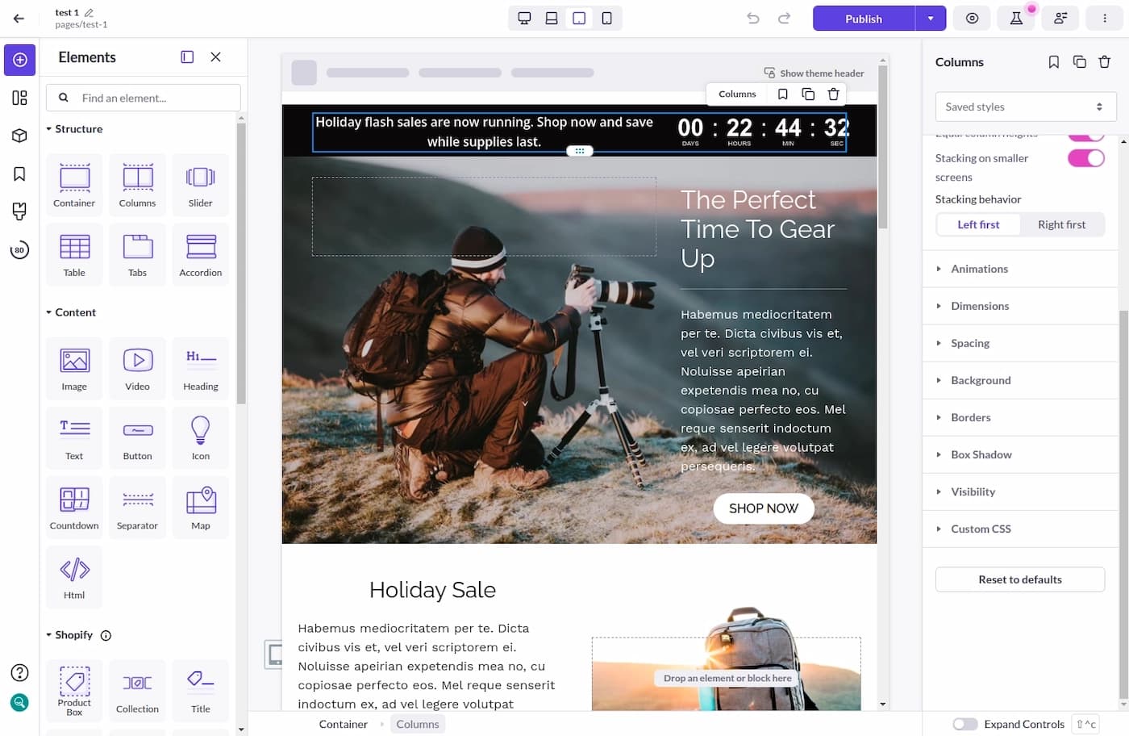The image size is (1129, 736).
Task: Click the undo arrow in top bar
Action: pyautogui.click(x=753, y=19)
